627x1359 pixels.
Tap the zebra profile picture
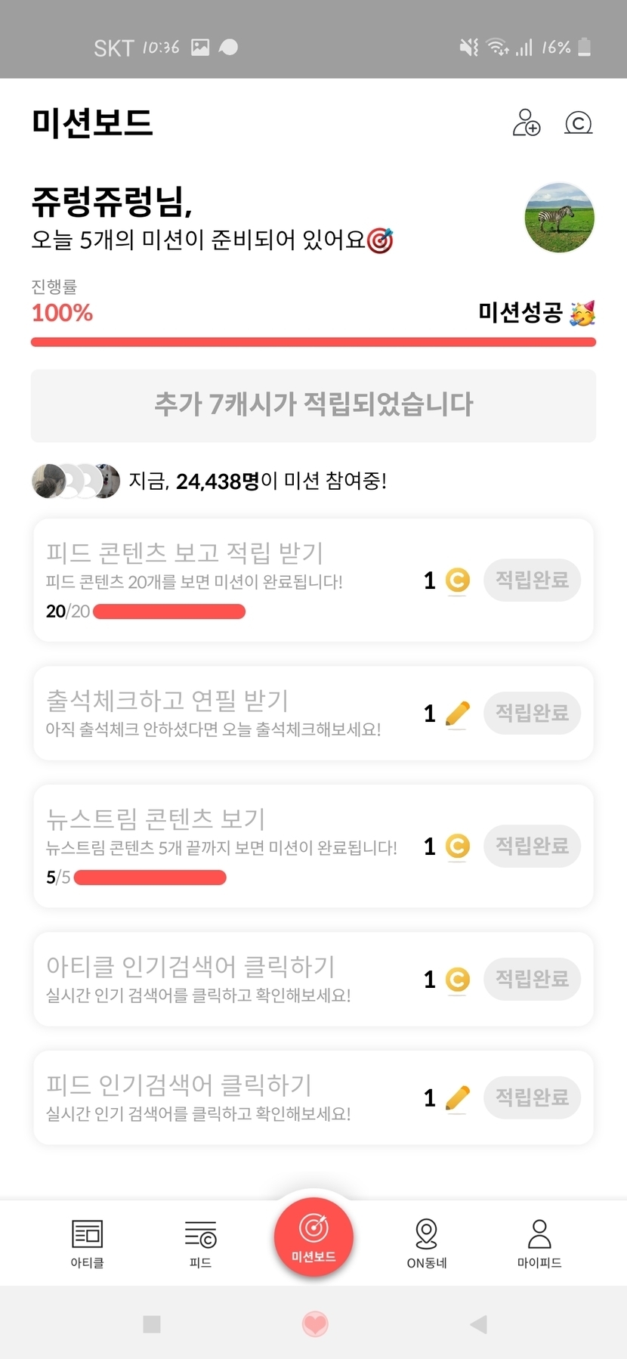(560, 218)
